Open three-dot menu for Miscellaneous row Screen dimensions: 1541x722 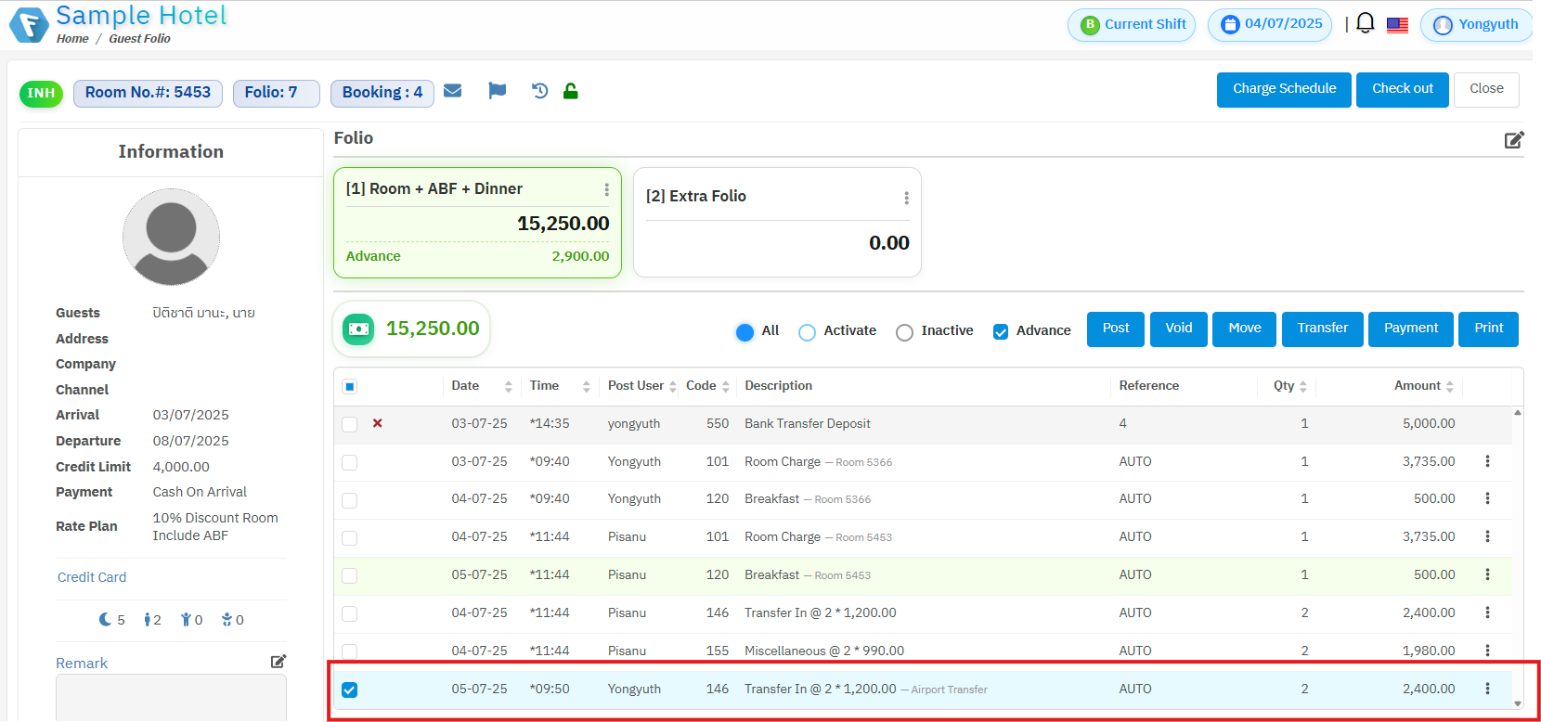[1487, 651]
